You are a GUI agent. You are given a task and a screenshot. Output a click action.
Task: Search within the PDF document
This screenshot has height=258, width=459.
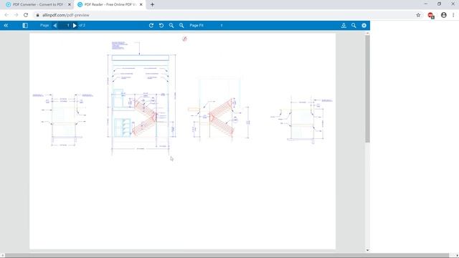[354, 26]
